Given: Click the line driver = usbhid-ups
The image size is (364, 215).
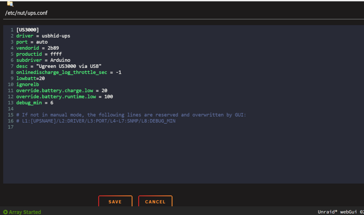Looking at the screenshot, I should (43, 36).
